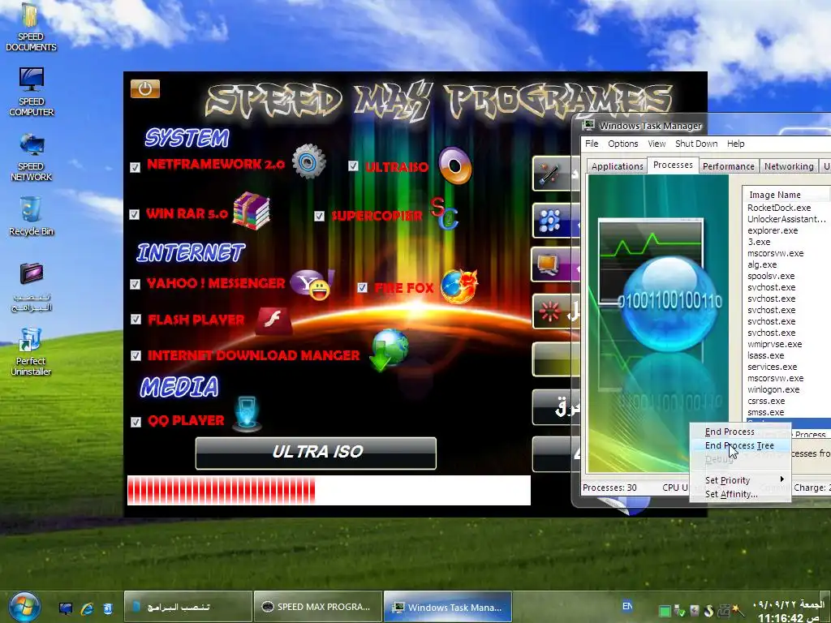The image size is (831, 623).
Task: Click the Firefox globe icon
Action: pos(459,286)
